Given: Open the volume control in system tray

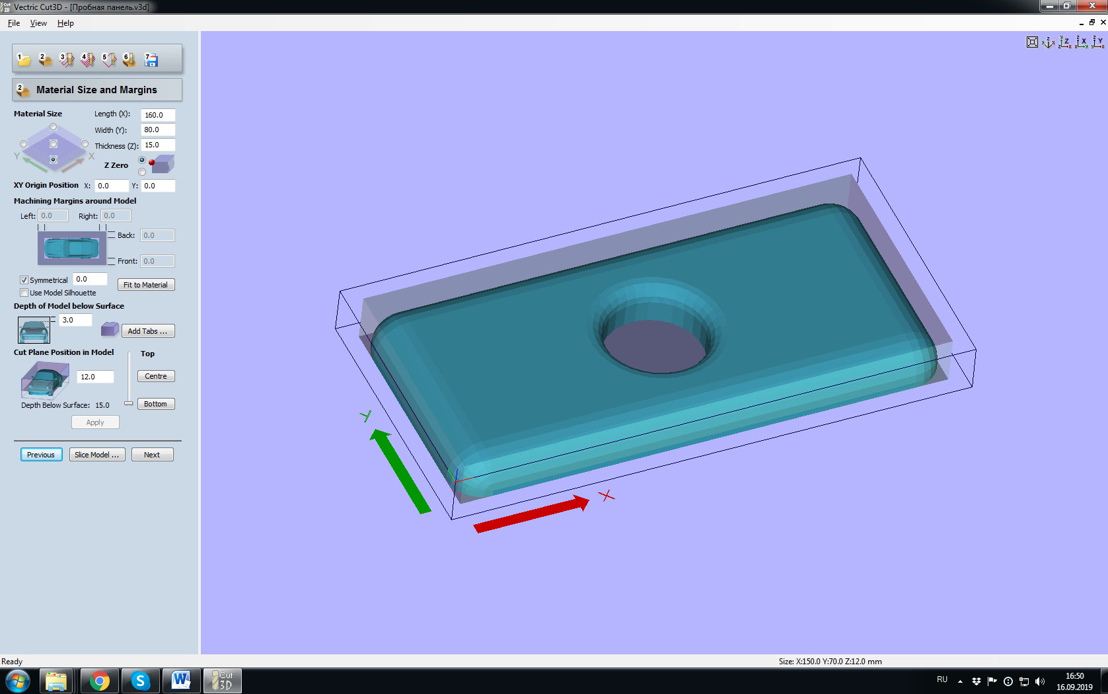Looking at the screenshot, I should pyautogui.click(x=1040, y=681).
